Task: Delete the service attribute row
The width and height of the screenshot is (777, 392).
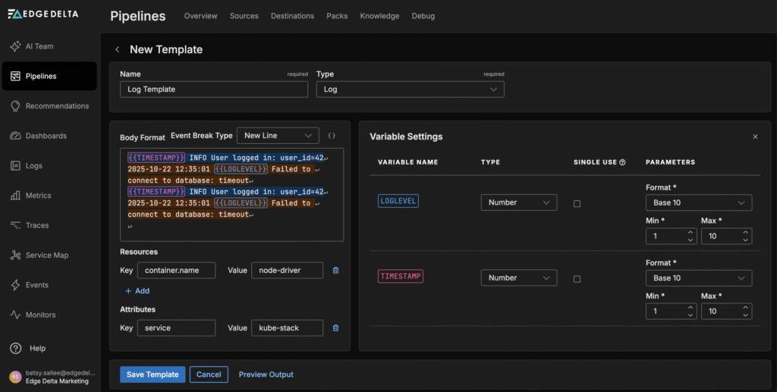Action: coord(335,328)
